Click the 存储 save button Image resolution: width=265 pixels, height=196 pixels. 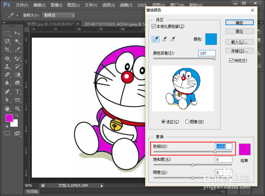pyautogui.click(x=239, y=51)
